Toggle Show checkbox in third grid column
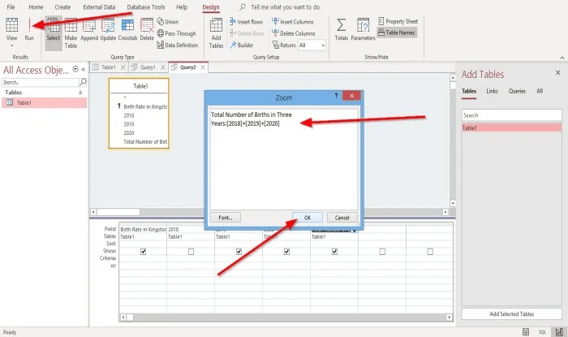The image size is (568, 337). point(239,252)
